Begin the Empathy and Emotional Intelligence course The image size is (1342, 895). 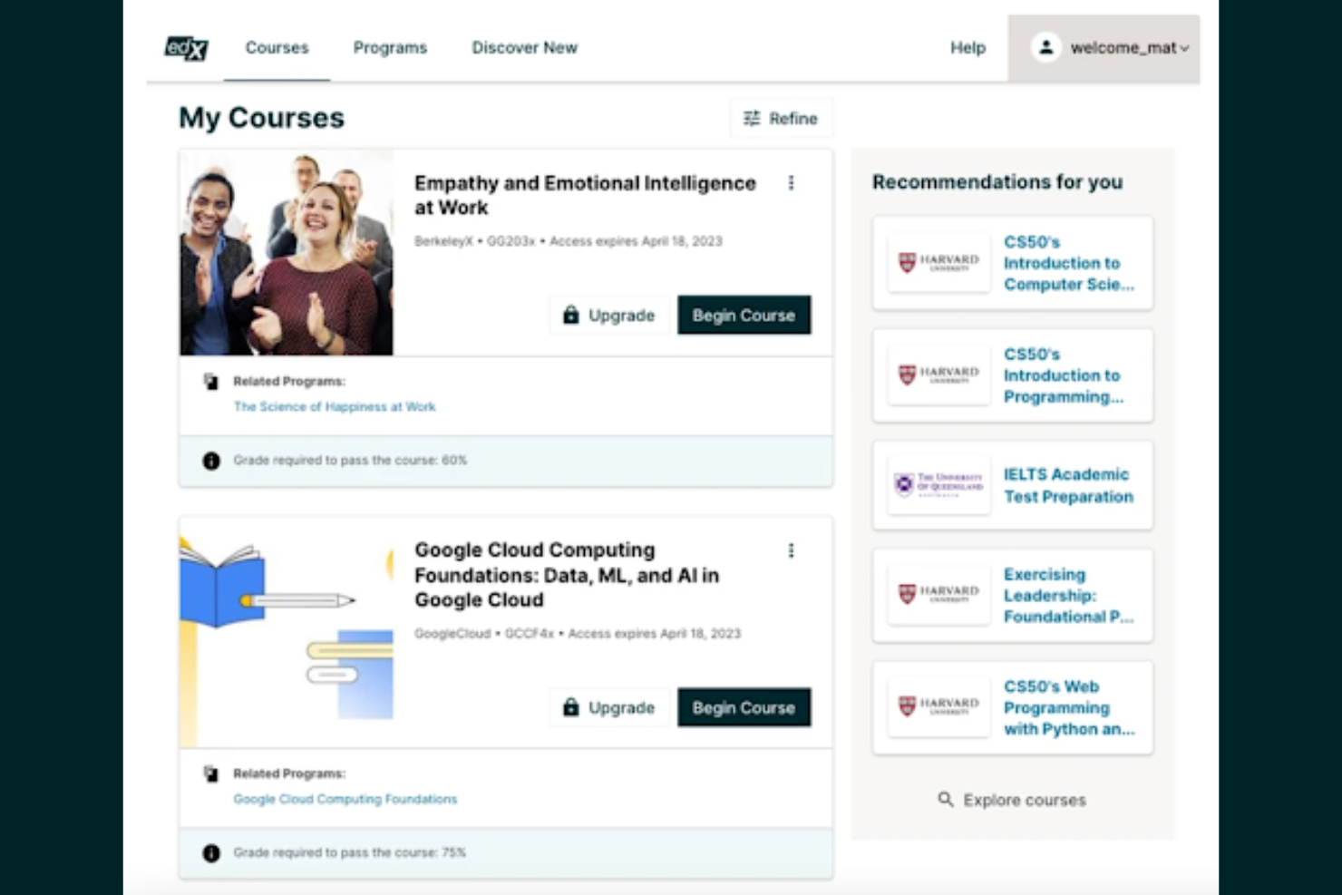pos(744,316)
